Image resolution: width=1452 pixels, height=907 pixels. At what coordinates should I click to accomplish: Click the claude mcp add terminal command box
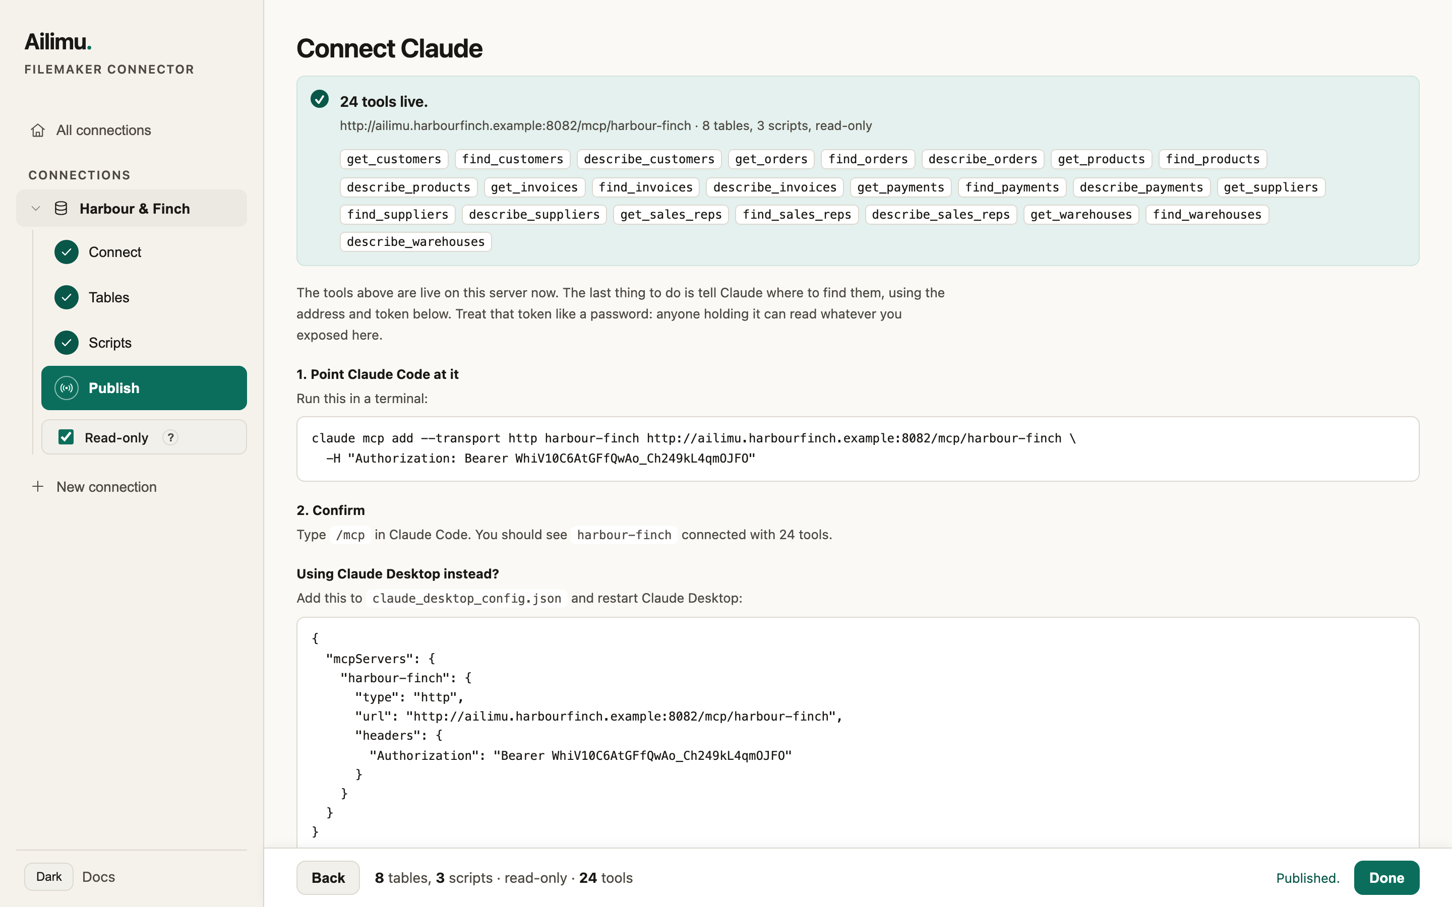[x=858, y=448]
